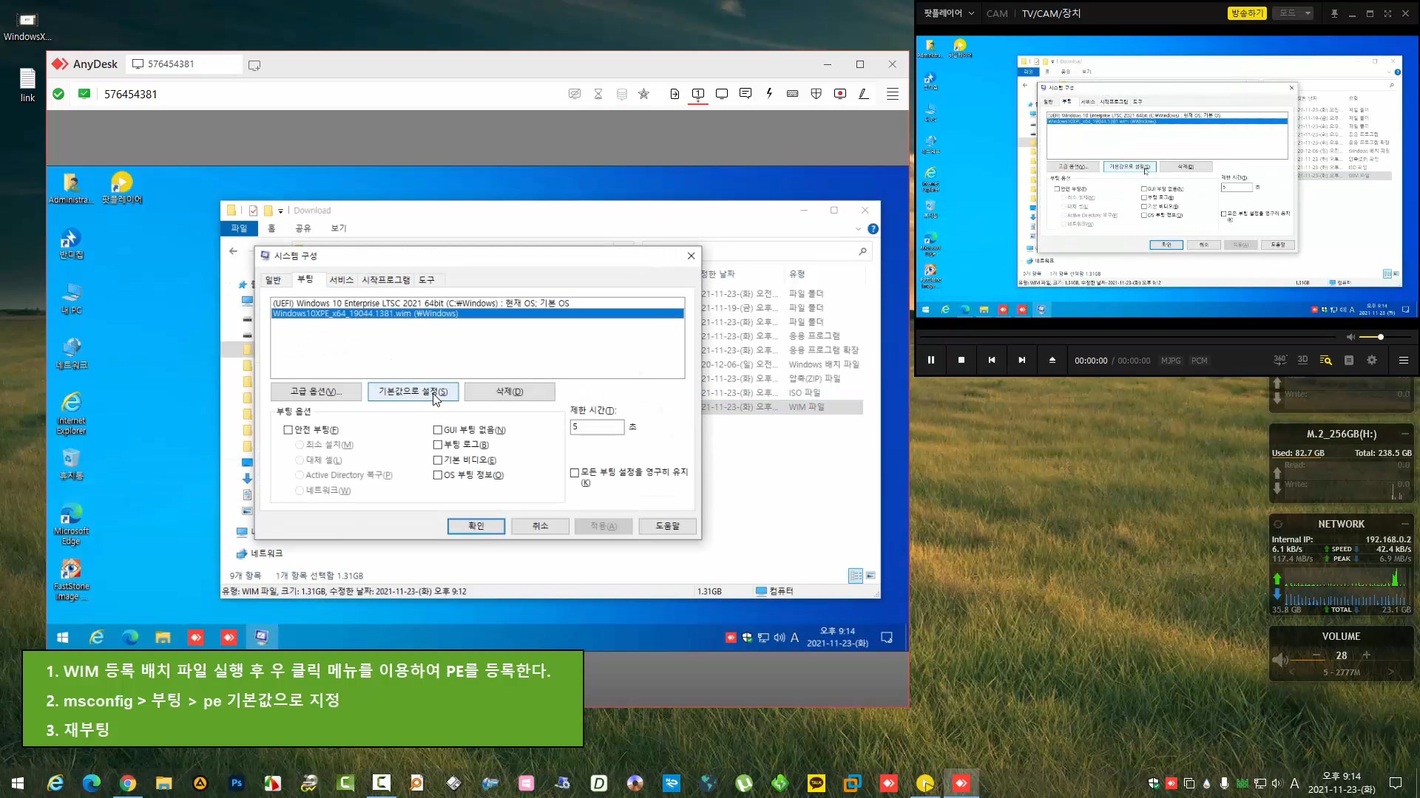This screenshot has width=1420, height=798.
Task: Confirm with 확인 button
Action: [476, 526]
